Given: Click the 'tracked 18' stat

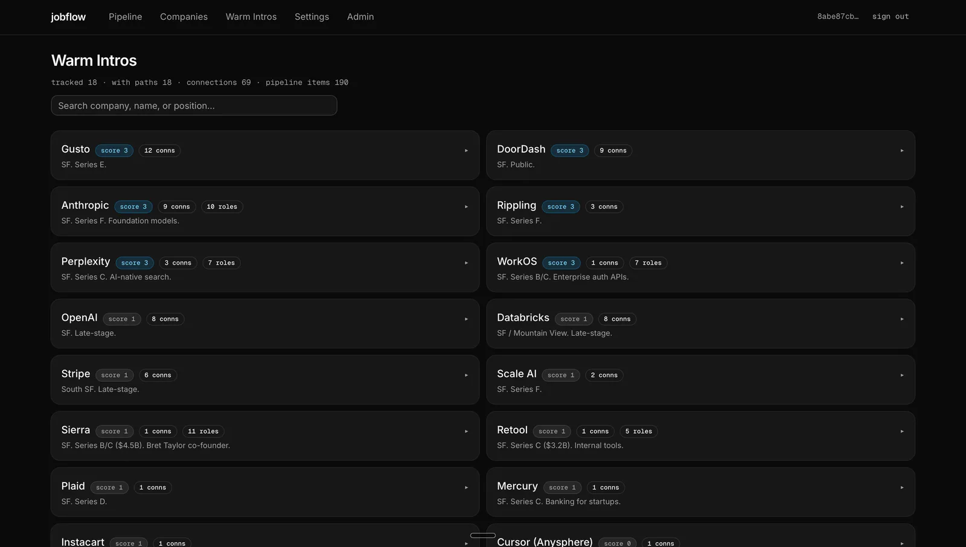Looking at the screenshot, I should pos(74,83).
